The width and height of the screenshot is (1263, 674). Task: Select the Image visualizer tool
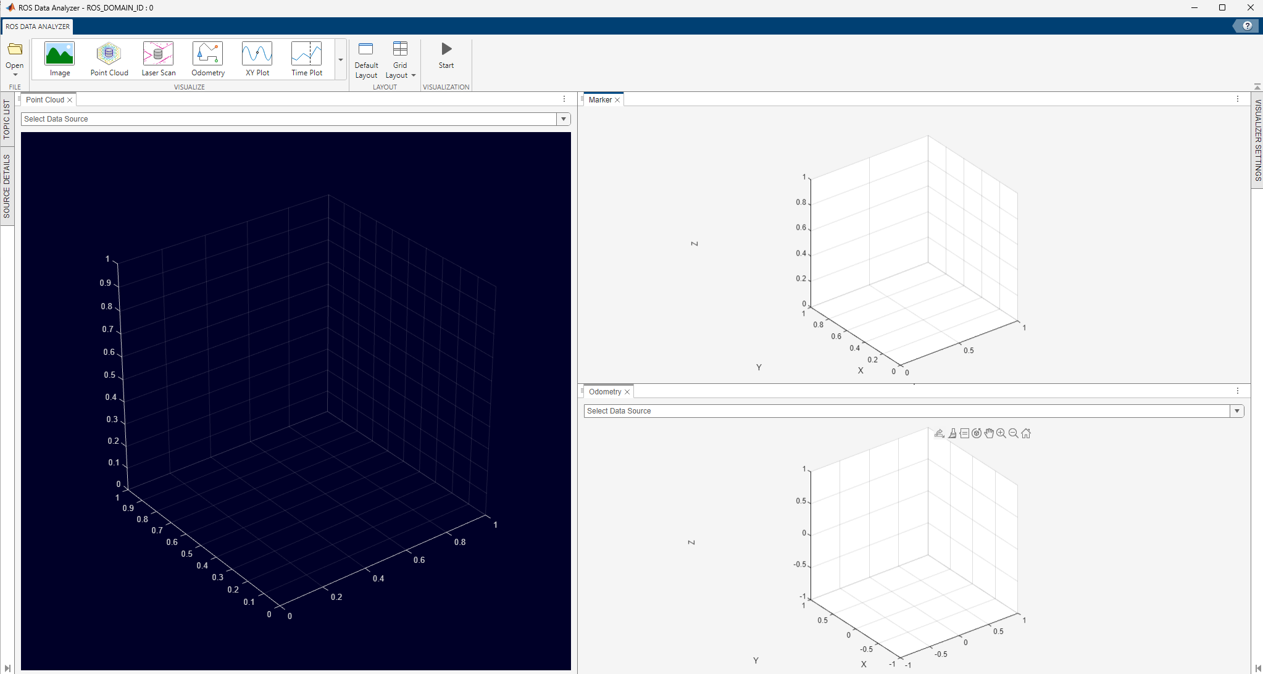tap(59, 59)
